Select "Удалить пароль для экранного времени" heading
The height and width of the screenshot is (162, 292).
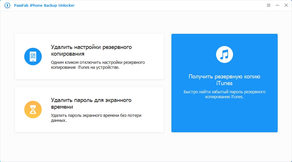coord(91,103)
